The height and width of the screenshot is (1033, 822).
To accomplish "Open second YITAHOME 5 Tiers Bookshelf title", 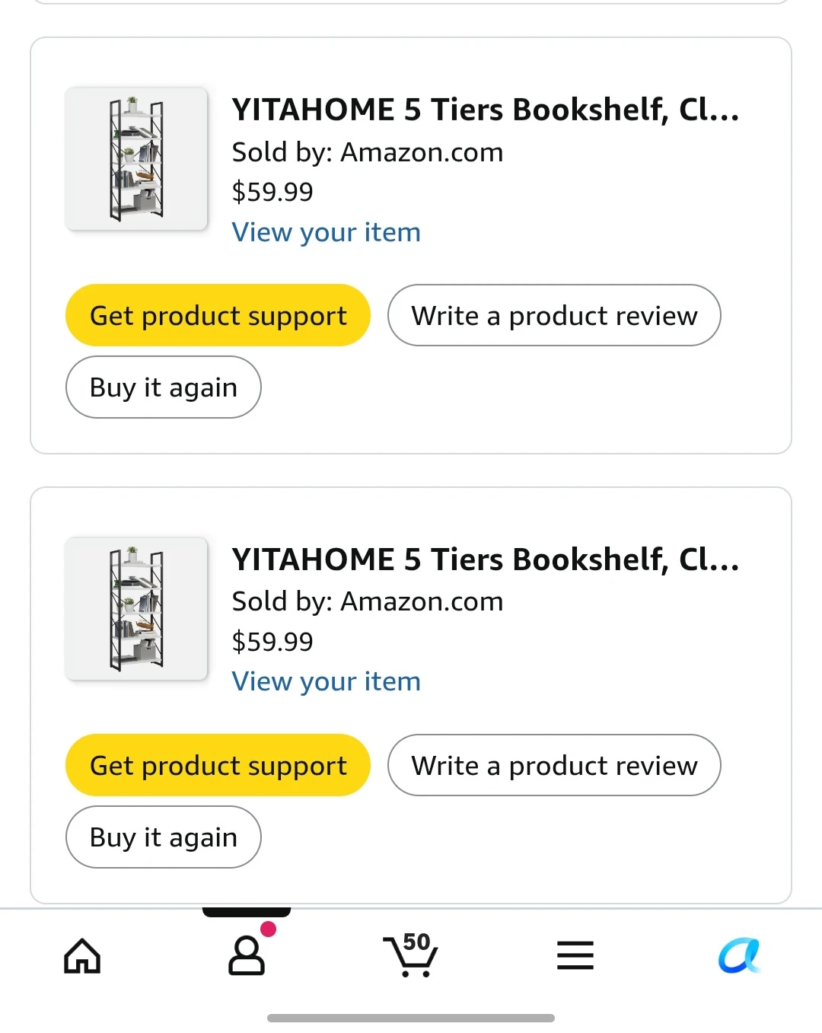I will [x=486, y=560].
